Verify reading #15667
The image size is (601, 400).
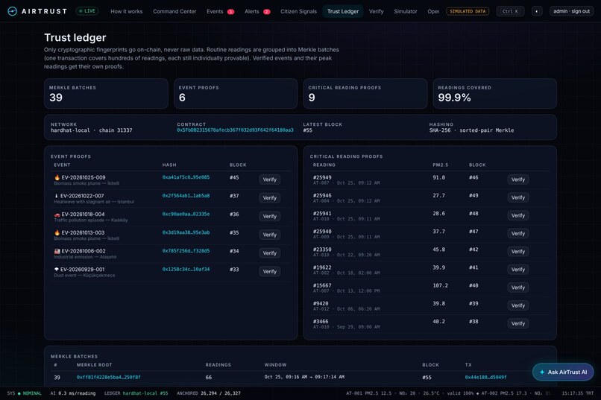coord(517,288)
